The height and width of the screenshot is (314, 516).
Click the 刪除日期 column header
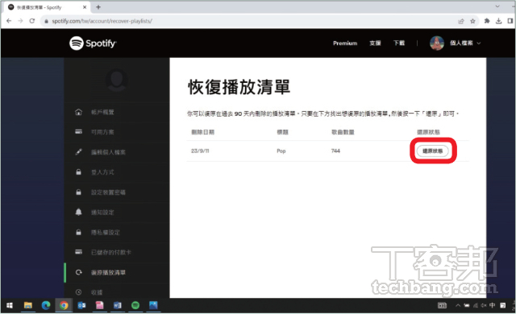(x=202, y=132)
